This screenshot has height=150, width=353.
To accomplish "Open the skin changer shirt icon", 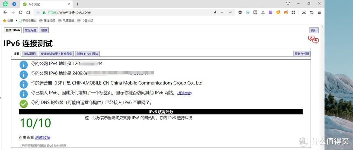I will click(288, 3).
